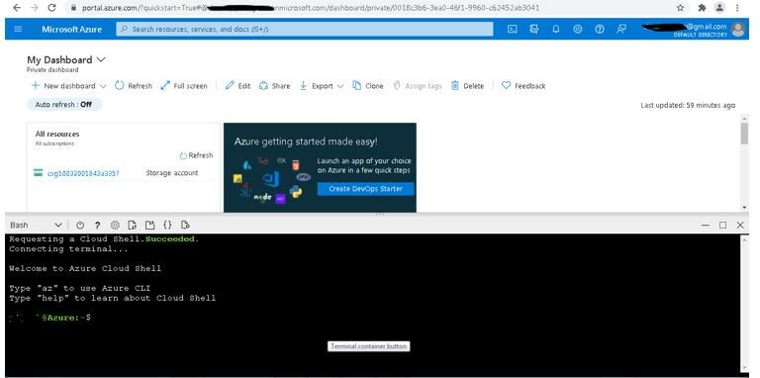Open the web preview icon in Cloud Shell

point(185,225)
